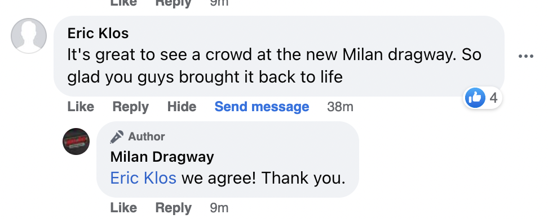Open Eric Klos name on the comment

click(x=98, y=34)
